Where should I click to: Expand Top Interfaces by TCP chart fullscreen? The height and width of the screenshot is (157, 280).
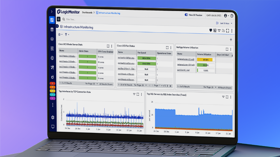138,94
